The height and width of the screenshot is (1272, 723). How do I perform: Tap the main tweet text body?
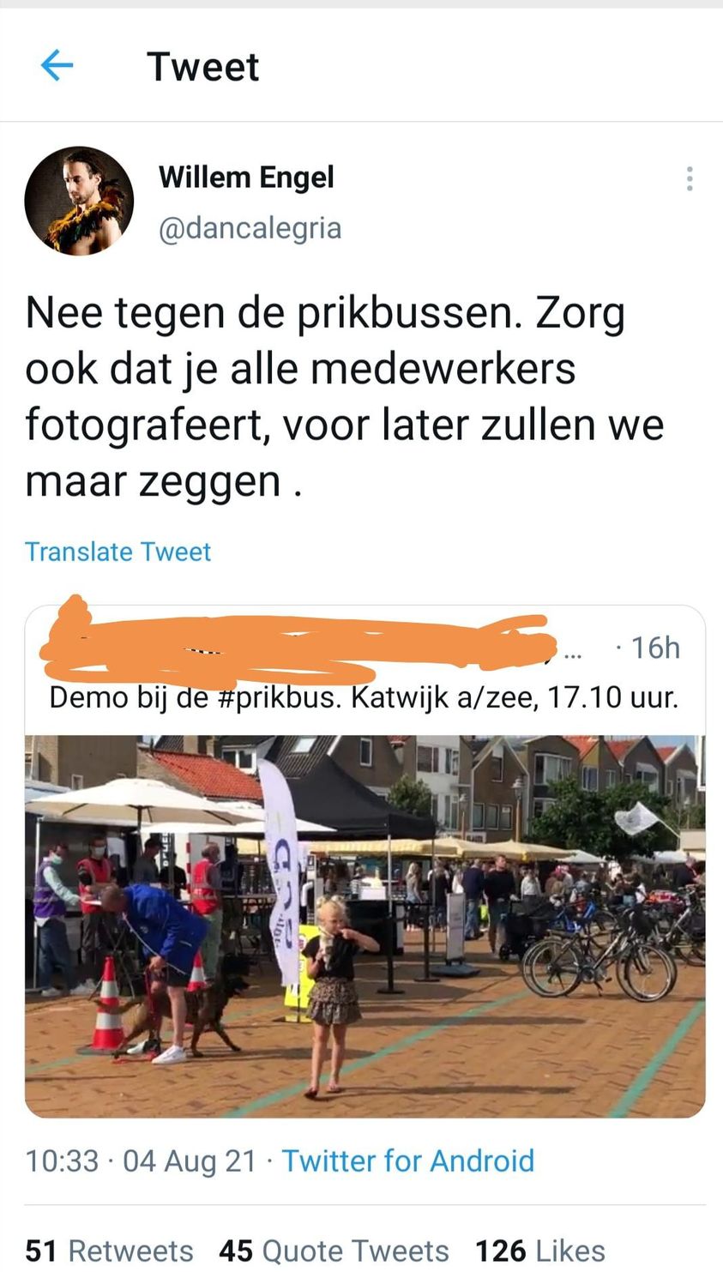coord(345,396)
